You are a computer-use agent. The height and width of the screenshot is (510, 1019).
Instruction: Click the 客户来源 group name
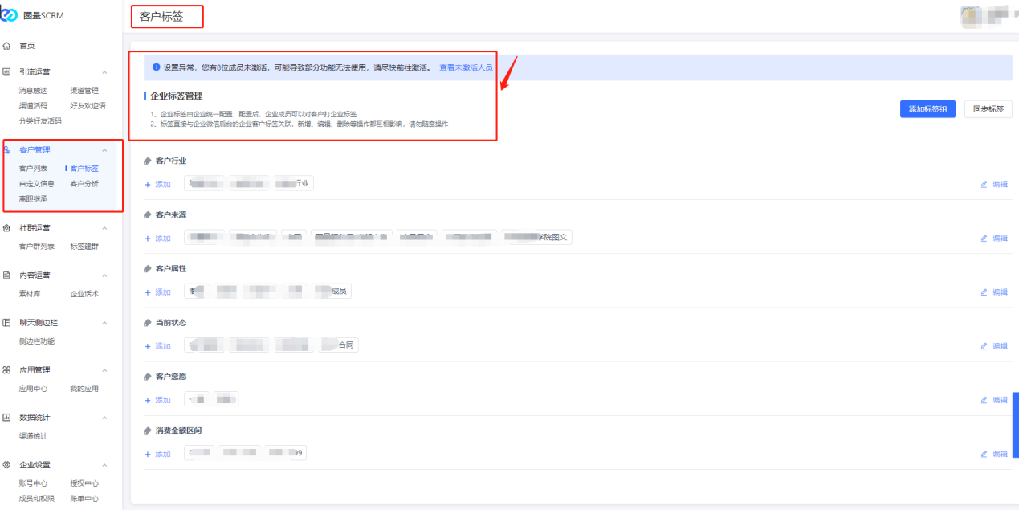point(171,215)
